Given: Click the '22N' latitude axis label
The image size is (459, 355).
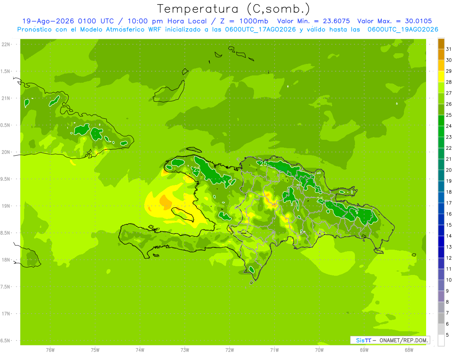Looking at the screenshot, I should pyautogui.click(x=6, y=44).
